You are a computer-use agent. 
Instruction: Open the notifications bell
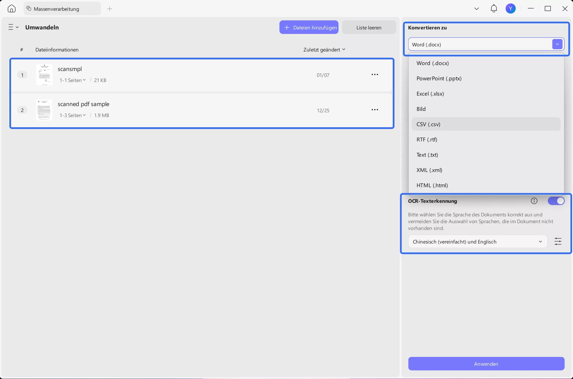point(494,8)
